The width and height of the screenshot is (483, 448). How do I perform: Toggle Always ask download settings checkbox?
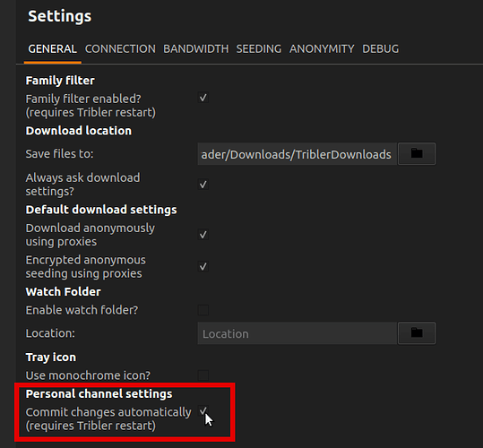203,185
